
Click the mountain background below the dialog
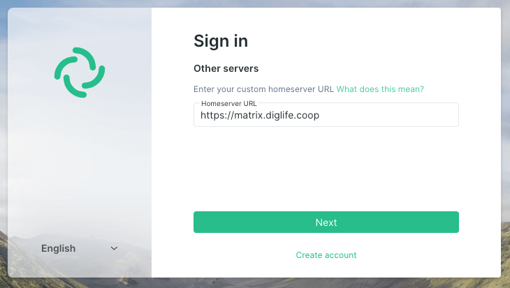255,282
